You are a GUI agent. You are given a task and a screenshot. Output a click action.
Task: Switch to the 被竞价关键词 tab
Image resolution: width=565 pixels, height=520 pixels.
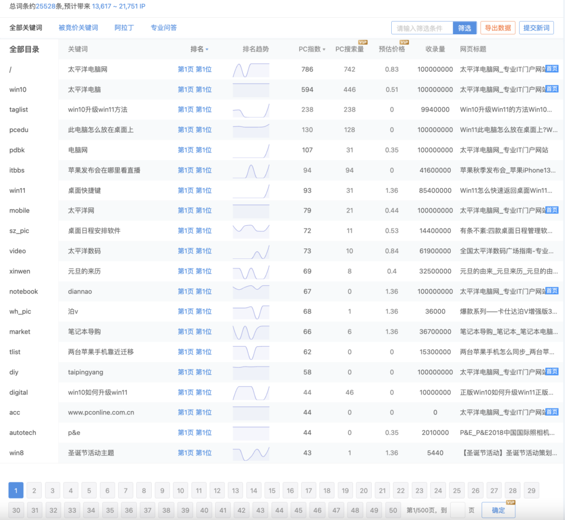(x=78, y=28)
